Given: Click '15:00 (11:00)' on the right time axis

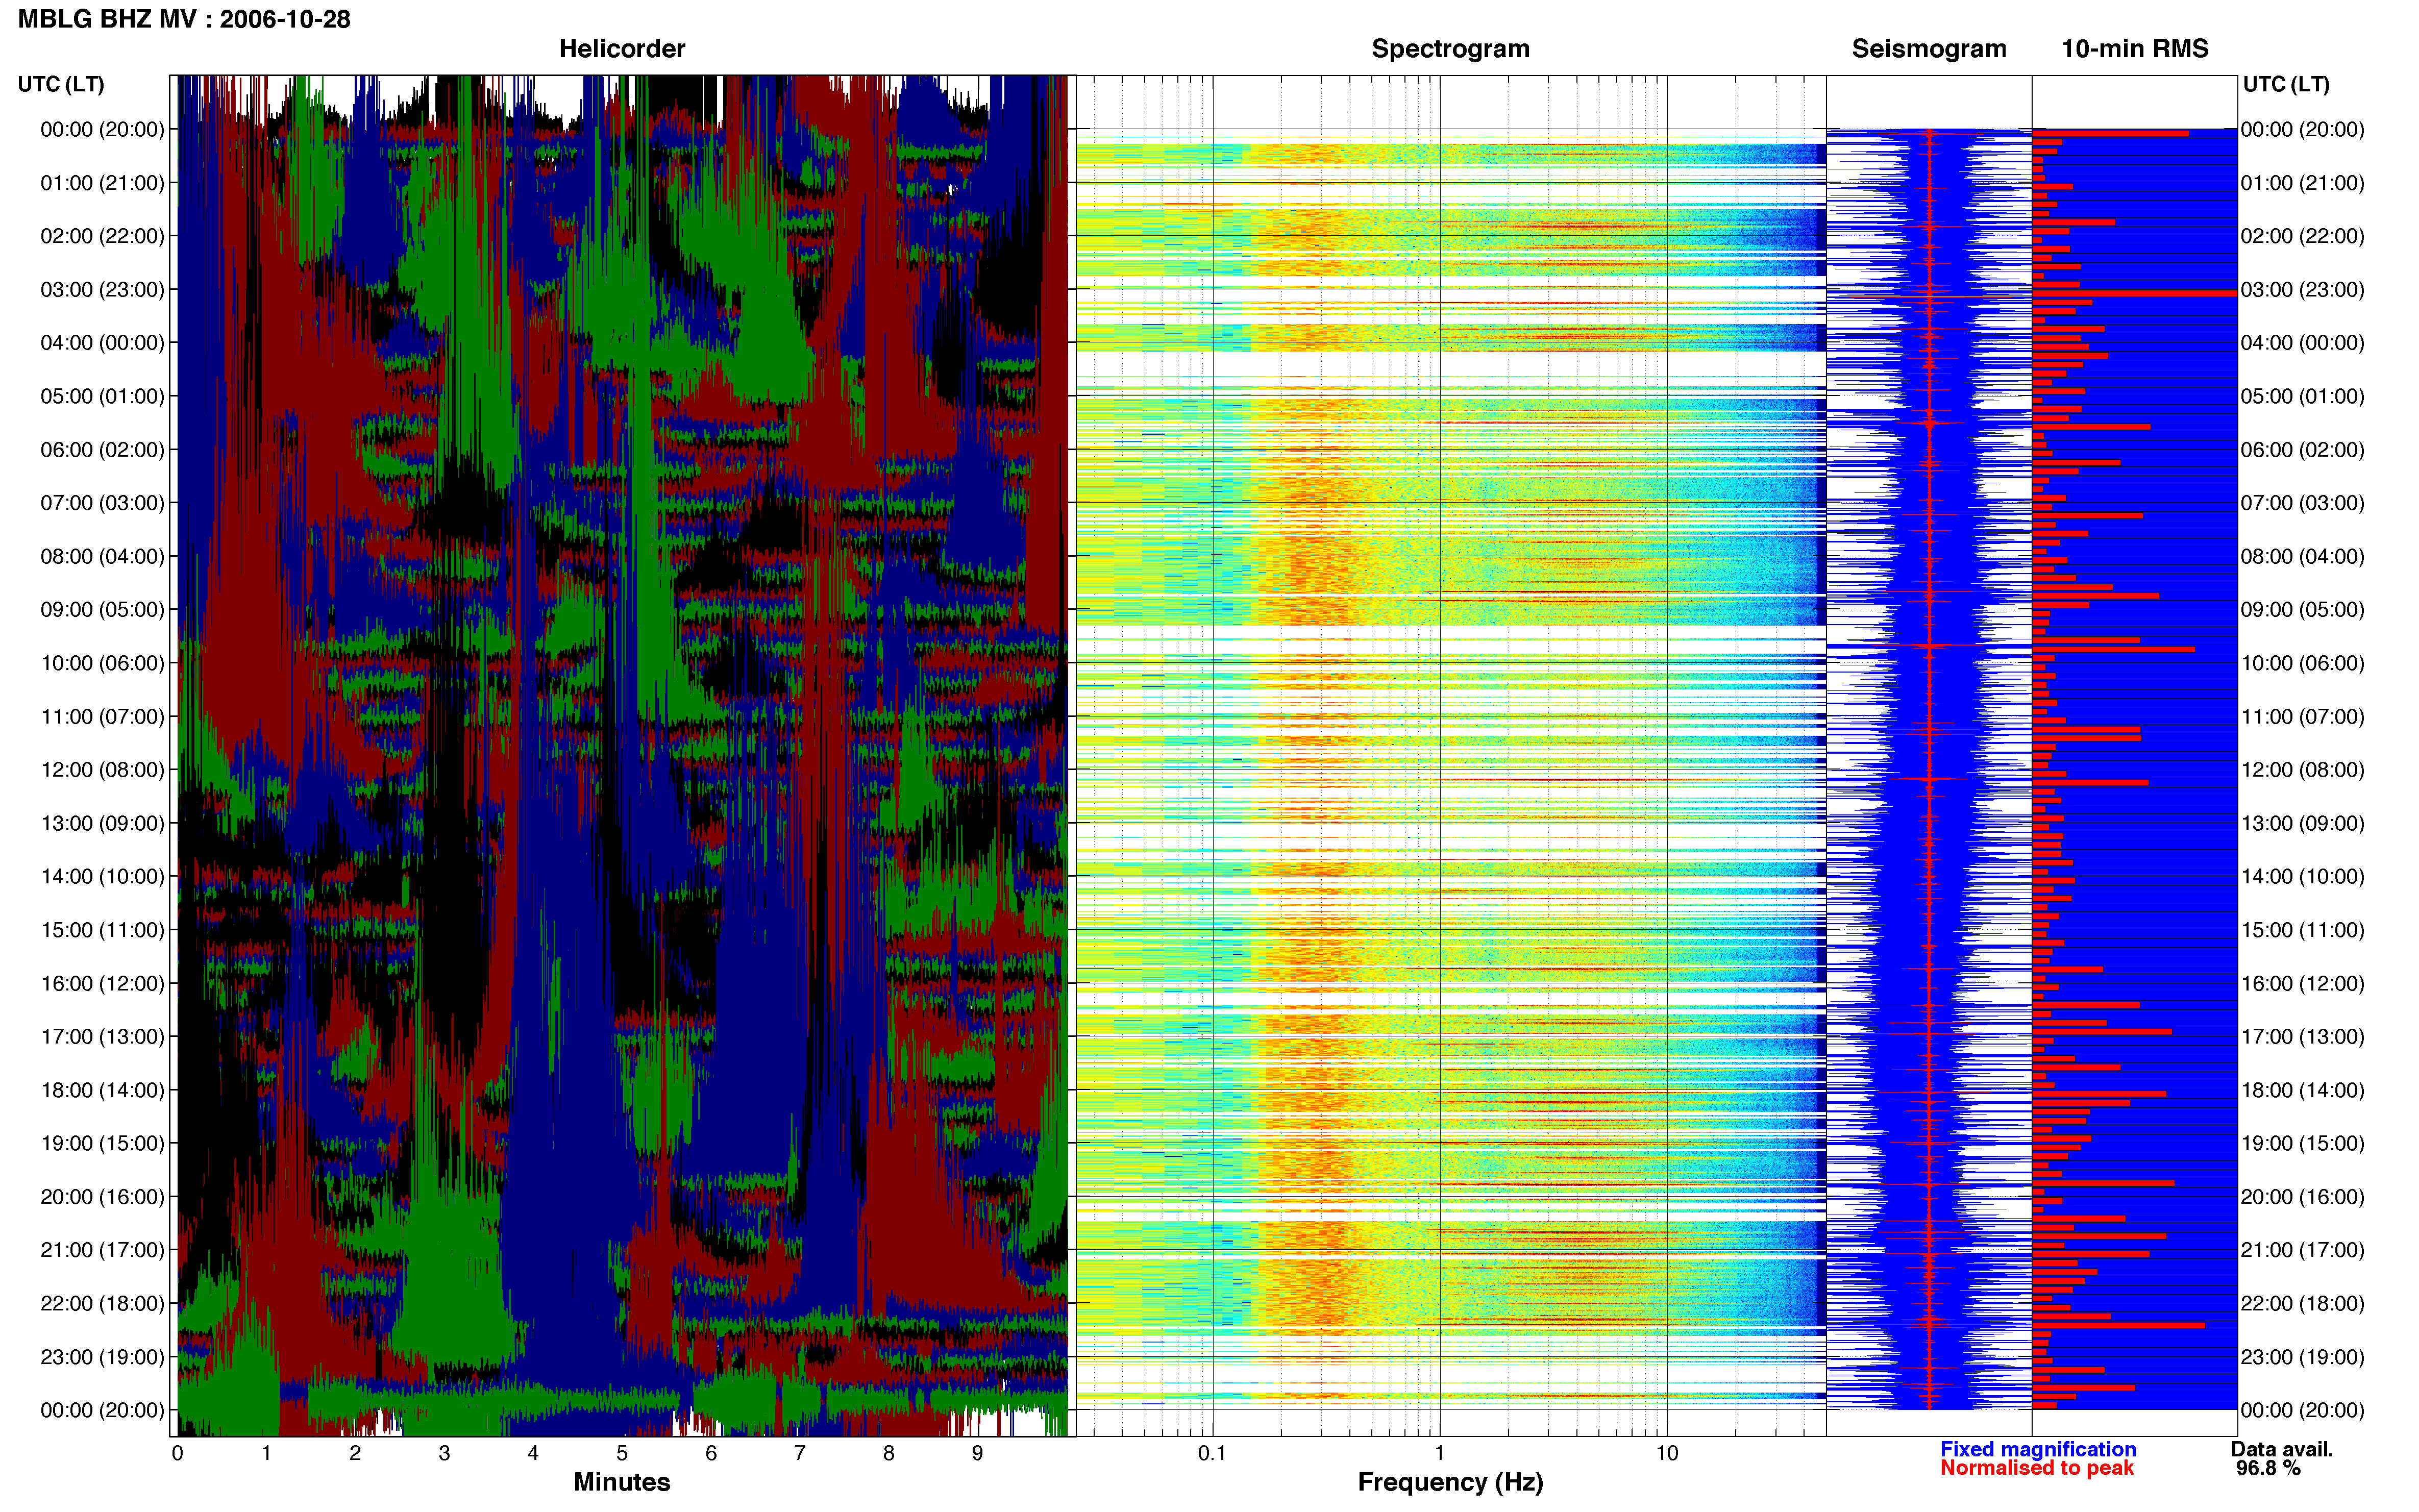Looking at the screenshot, I should click(x=2302, y=930).
